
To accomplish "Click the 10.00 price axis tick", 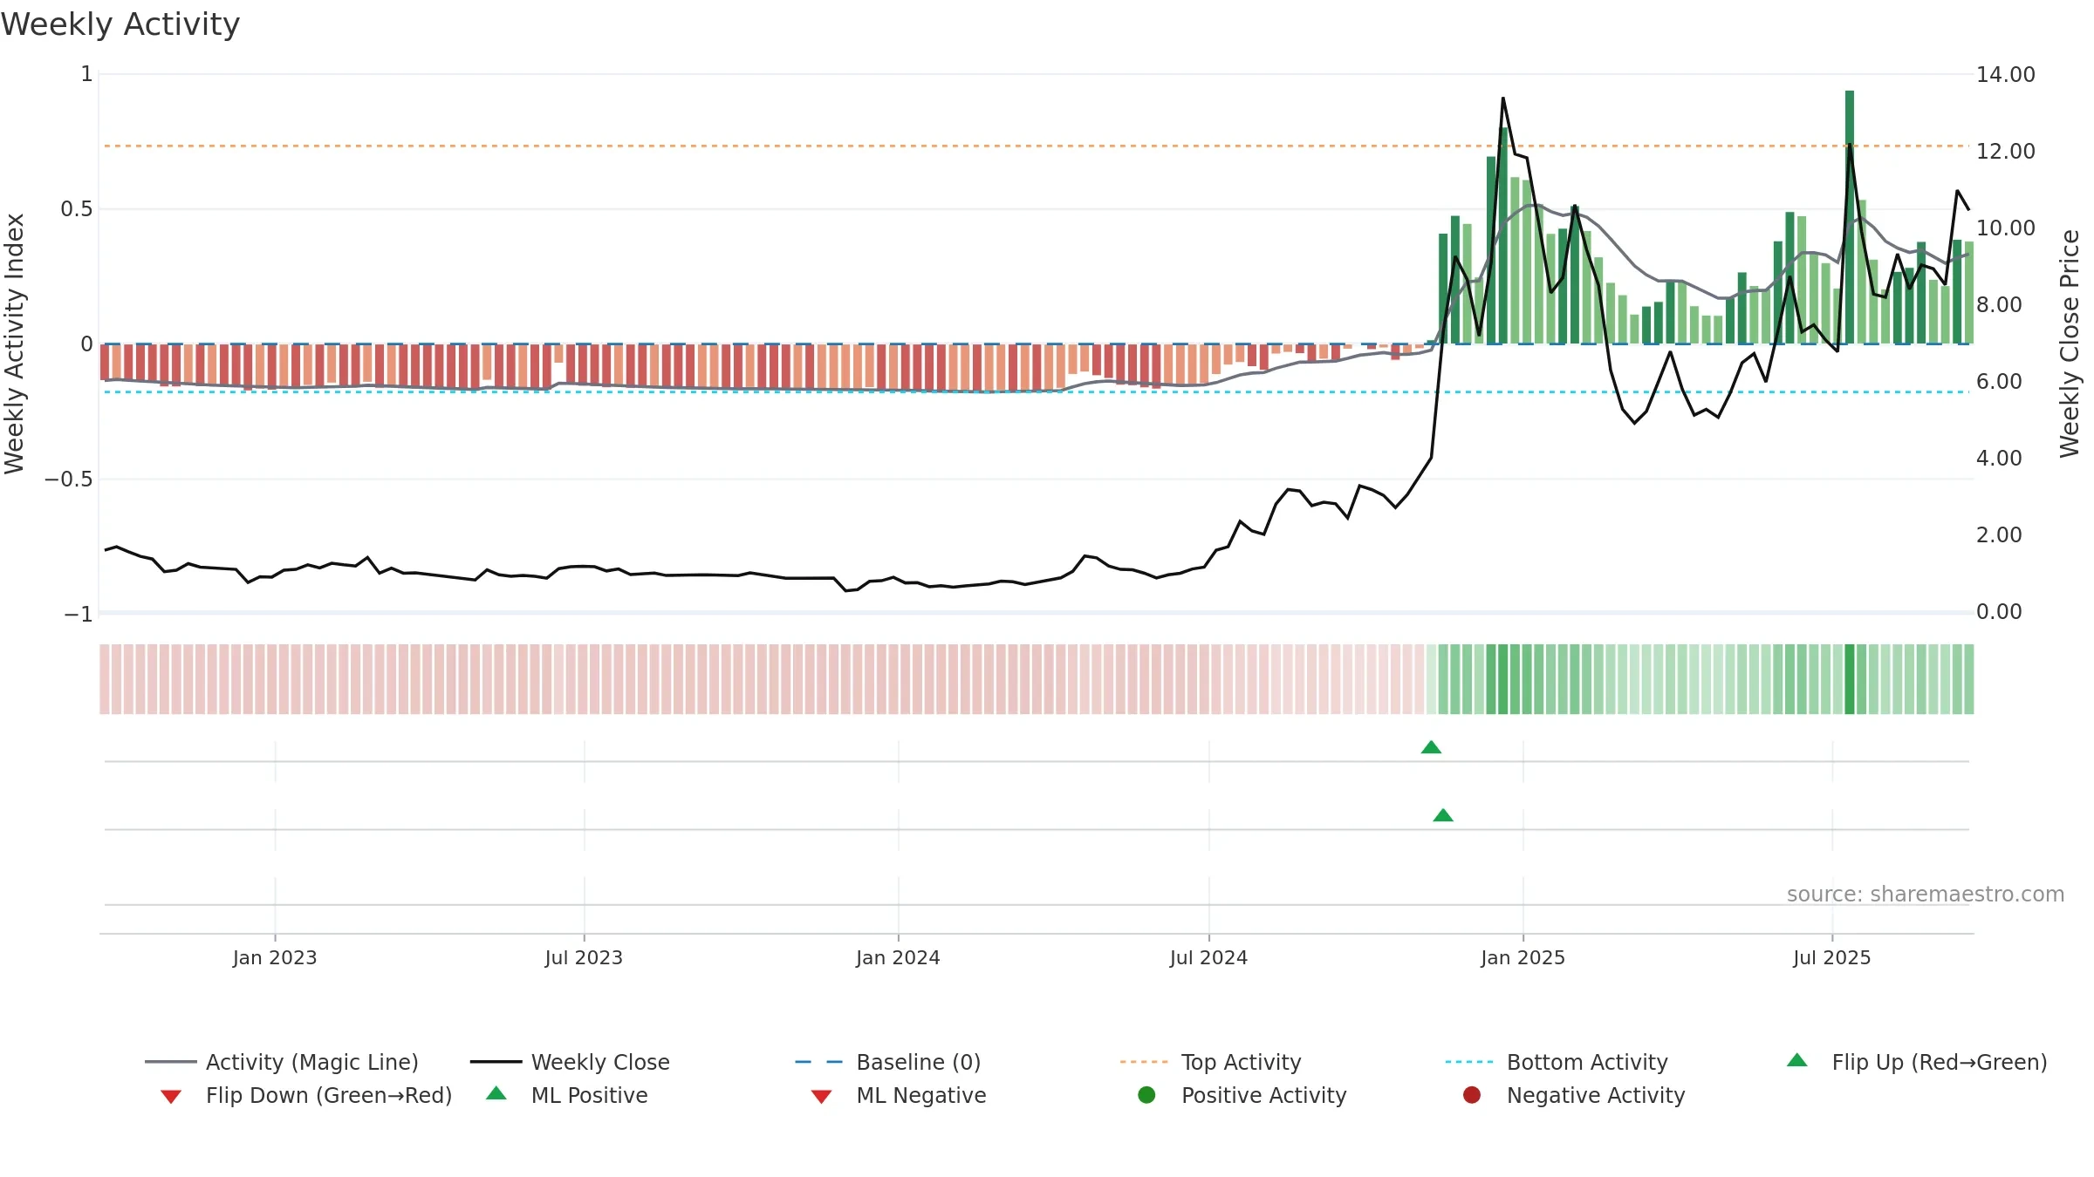I will click(2005, 228).
